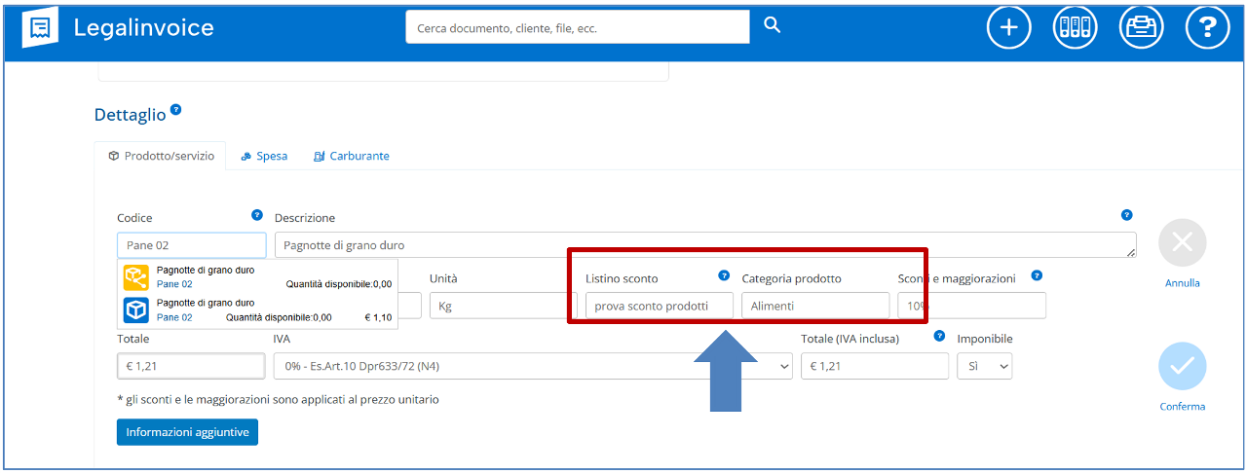Switch to the Carburante tab

coord(351,156)
